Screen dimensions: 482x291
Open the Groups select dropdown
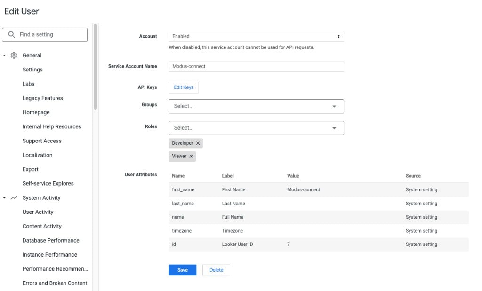pos(256,106)
